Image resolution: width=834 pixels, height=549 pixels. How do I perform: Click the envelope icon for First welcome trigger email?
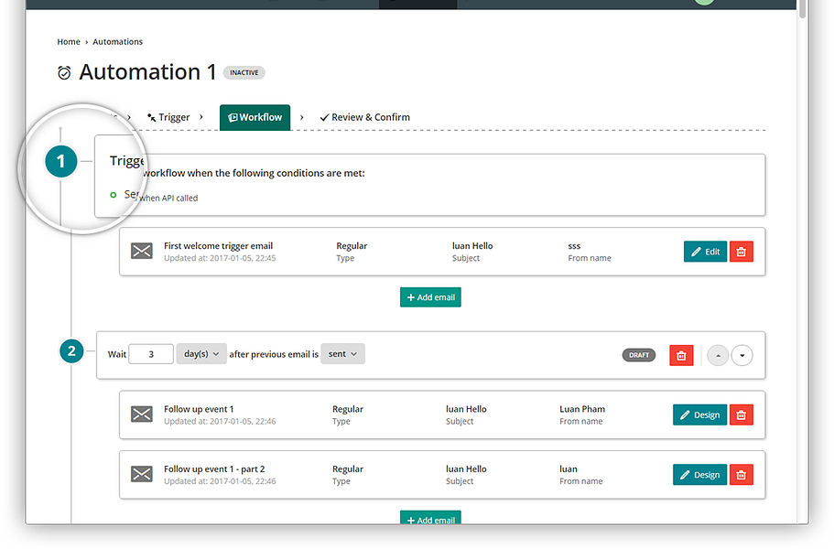[142, 251]
